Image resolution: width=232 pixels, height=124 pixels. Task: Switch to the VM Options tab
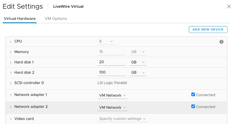pyautogui.click(x=56, y=19)
